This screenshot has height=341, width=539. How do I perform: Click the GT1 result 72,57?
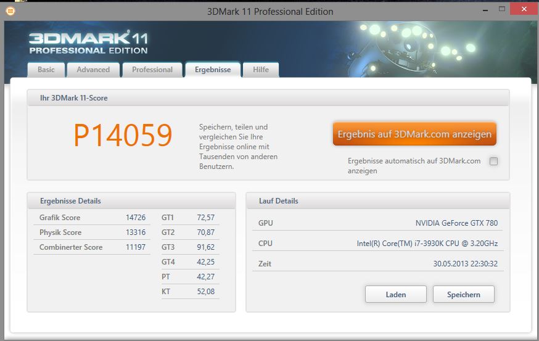pyautogui.click(x=205, y=218)
